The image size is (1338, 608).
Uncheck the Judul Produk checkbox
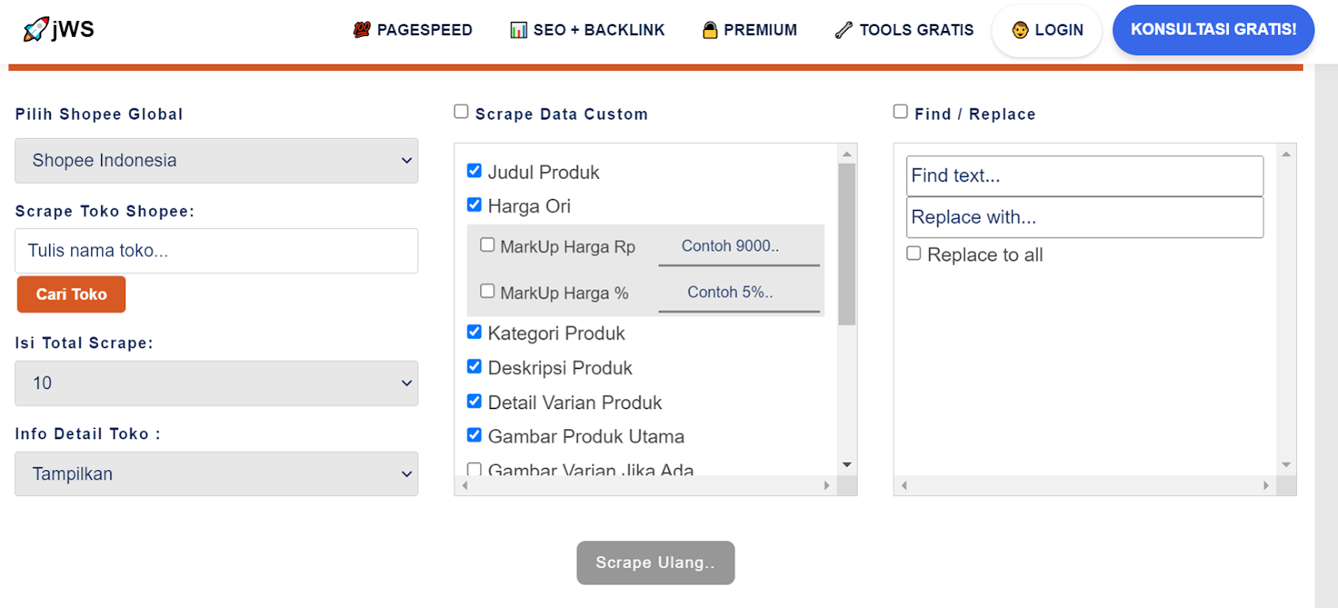click(474, 171)
